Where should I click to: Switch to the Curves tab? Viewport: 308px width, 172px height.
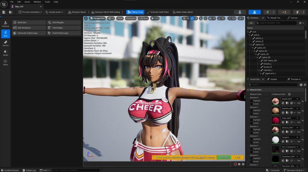[292, 18]
